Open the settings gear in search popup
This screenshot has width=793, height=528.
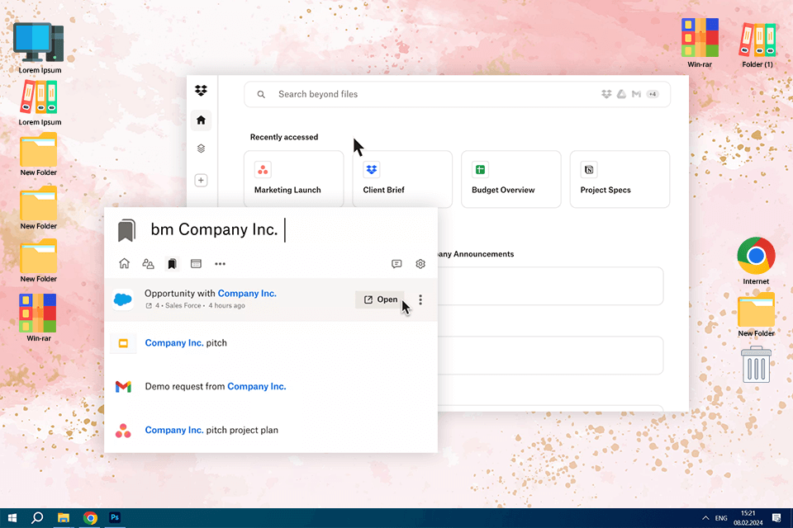pyautogui.click(x=420, y=264)
